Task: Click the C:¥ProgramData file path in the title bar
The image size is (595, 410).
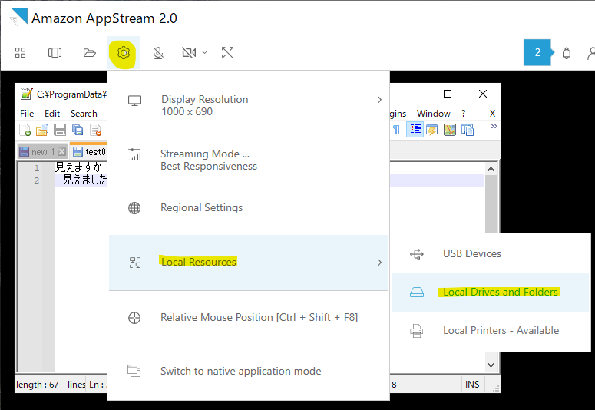Action: tap(71, 94)
